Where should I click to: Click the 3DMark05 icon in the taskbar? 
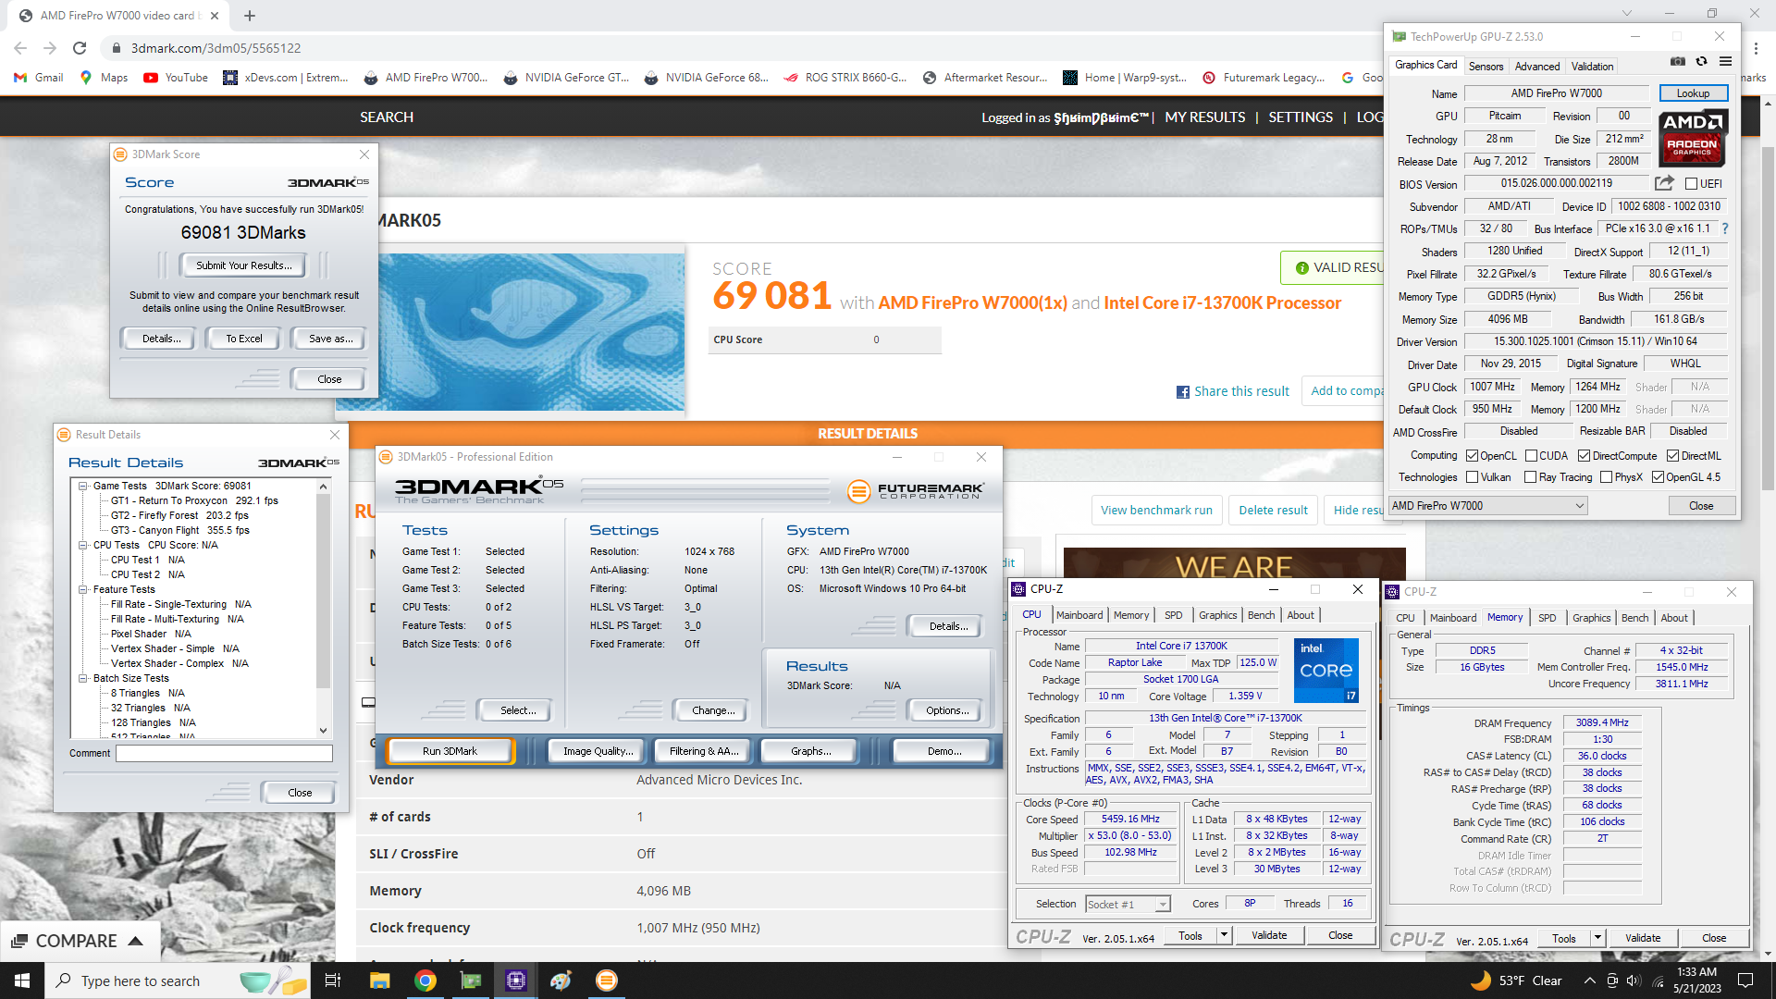coord(606,980)
